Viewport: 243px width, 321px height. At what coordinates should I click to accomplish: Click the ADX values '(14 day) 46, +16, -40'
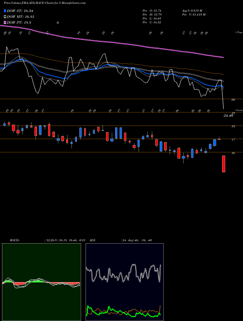tap(137, 240)
